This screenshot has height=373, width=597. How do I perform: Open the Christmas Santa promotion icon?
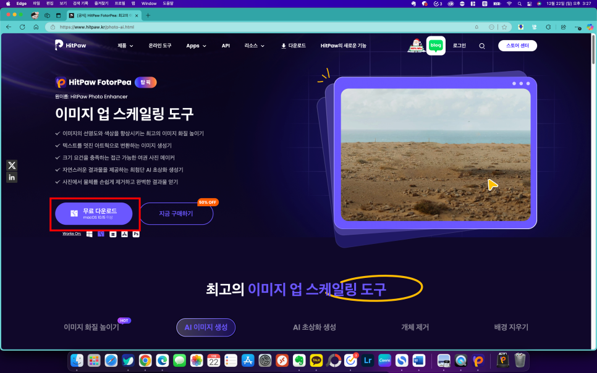pyautogui.click(x=416, y=46)
